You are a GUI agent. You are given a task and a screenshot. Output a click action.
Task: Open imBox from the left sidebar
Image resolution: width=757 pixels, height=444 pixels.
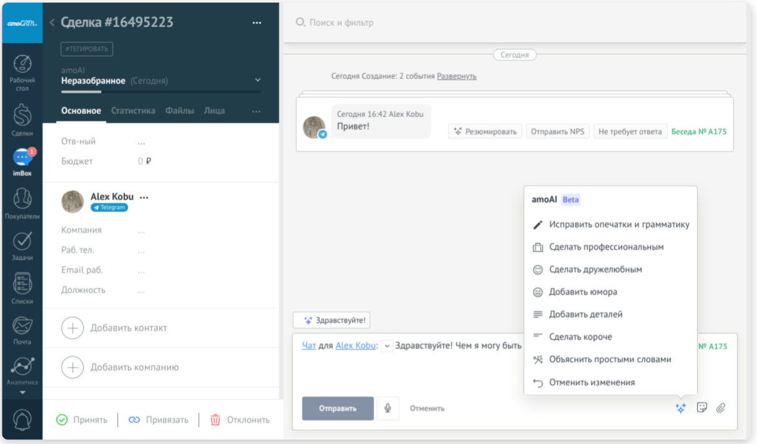click(22, 153)
